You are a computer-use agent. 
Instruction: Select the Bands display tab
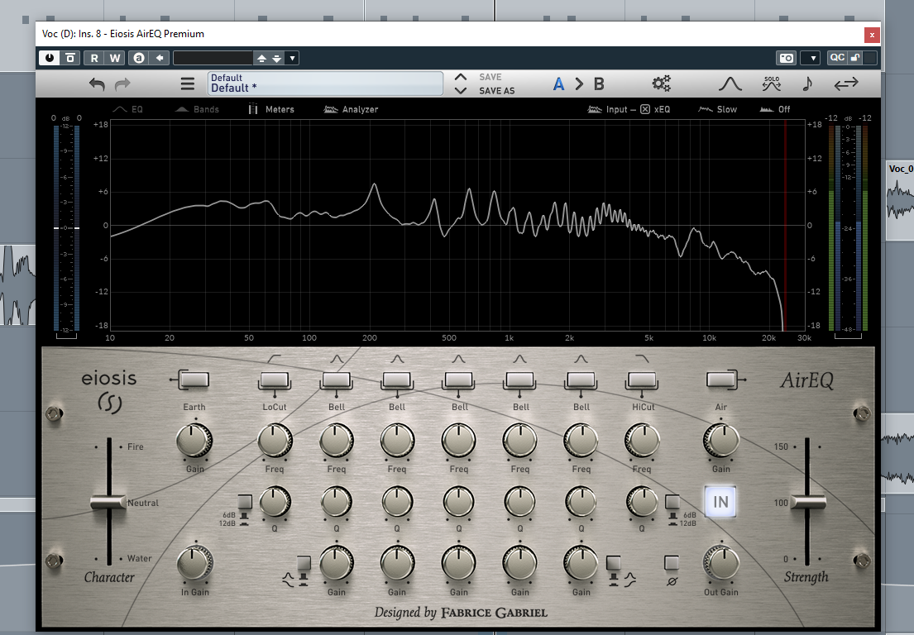click(x=197, y=109)
